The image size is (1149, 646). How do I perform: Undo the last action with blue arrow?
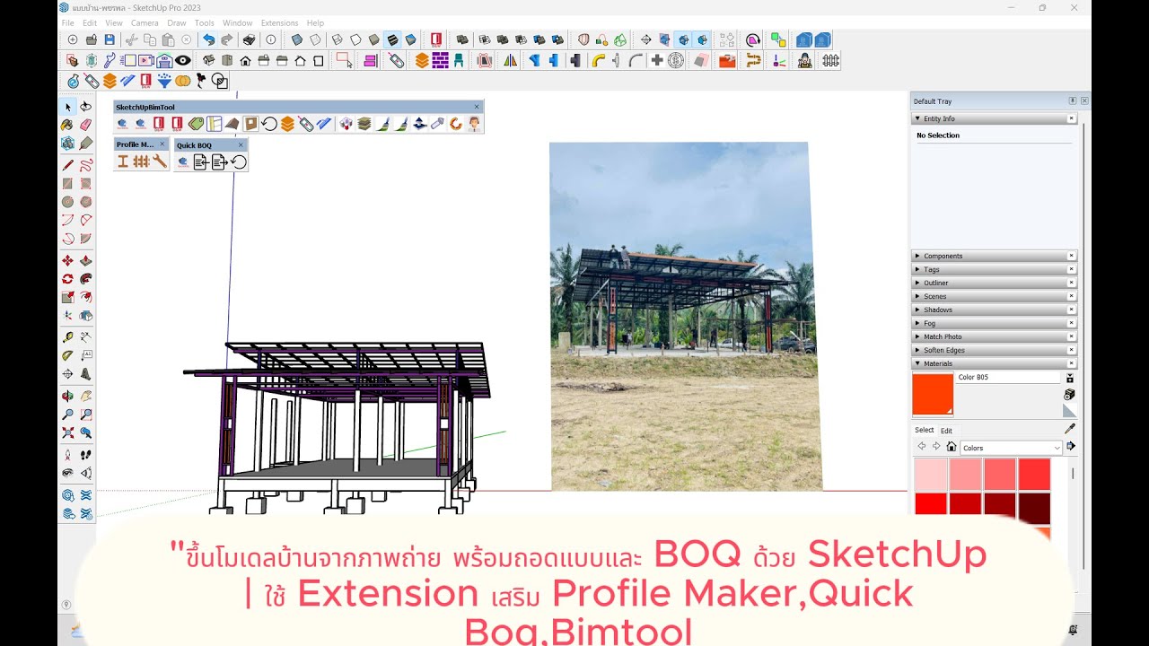click(208, 39)
